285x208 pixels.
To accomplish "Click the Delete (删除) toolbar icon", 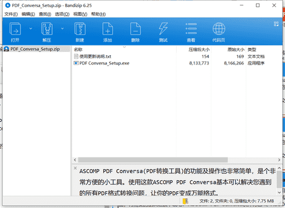I will tap(136, 29).
